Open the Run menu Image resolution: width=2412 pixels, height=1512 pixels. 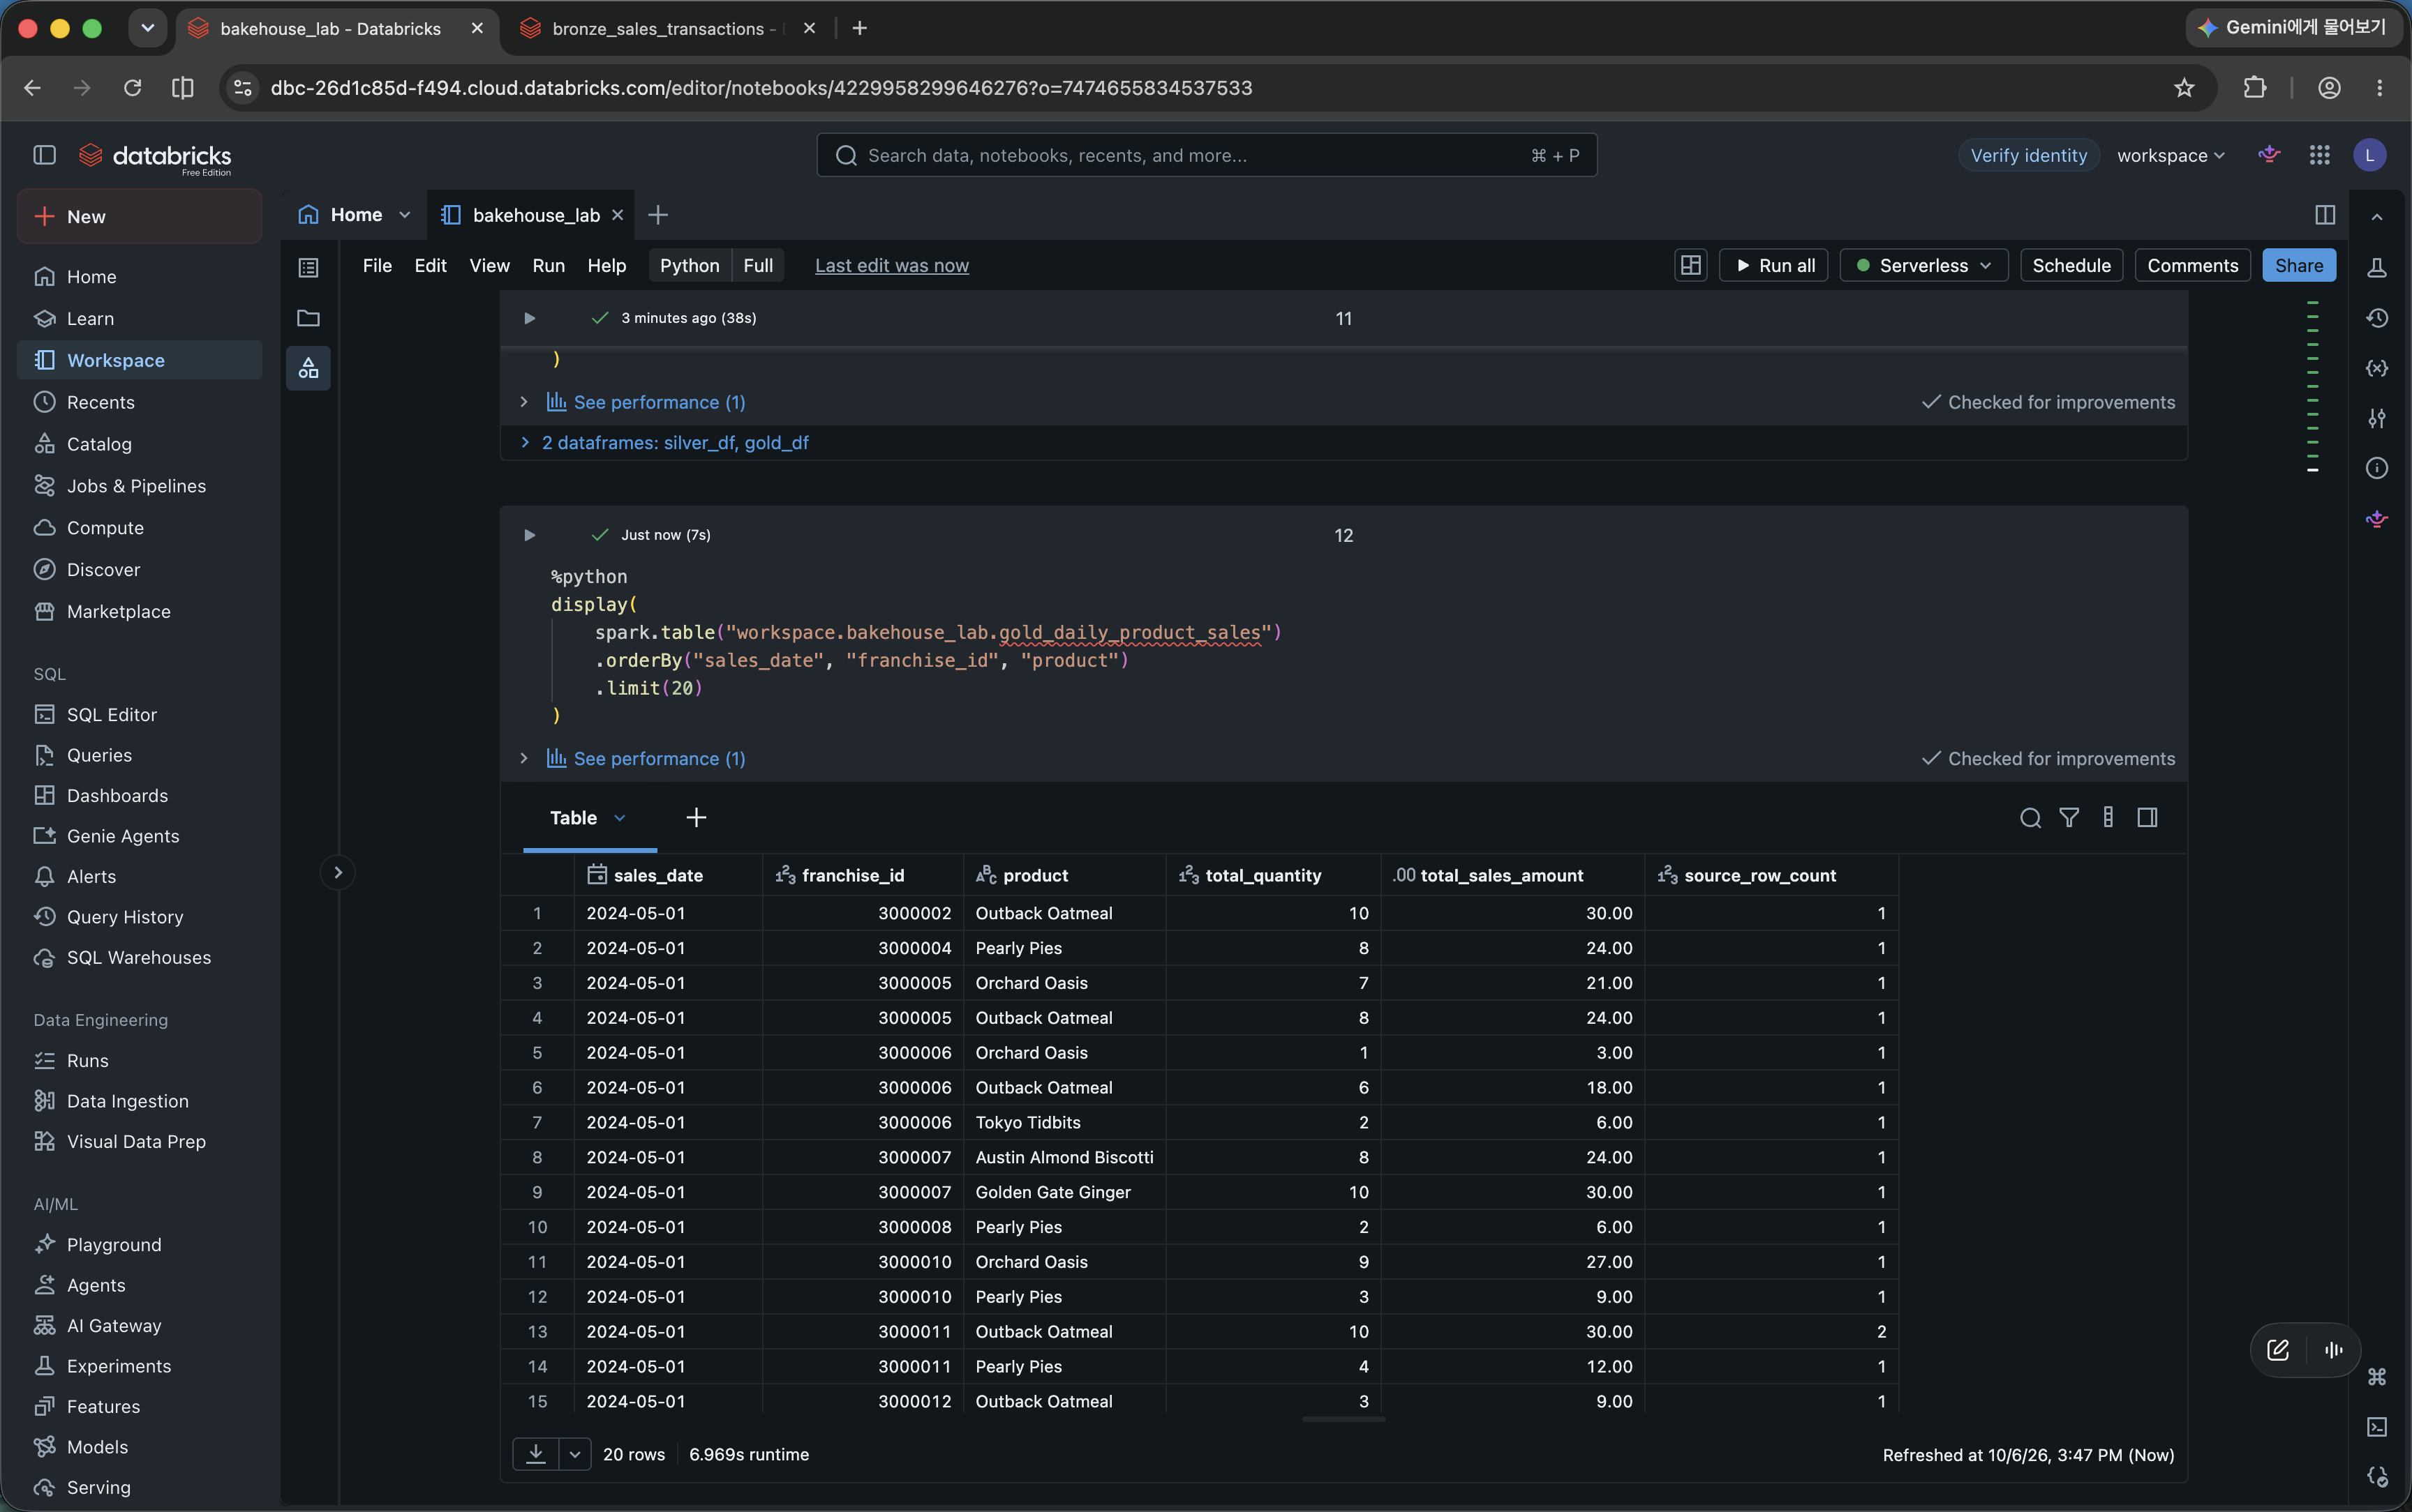pyautogui.click(x=549, y=265)
